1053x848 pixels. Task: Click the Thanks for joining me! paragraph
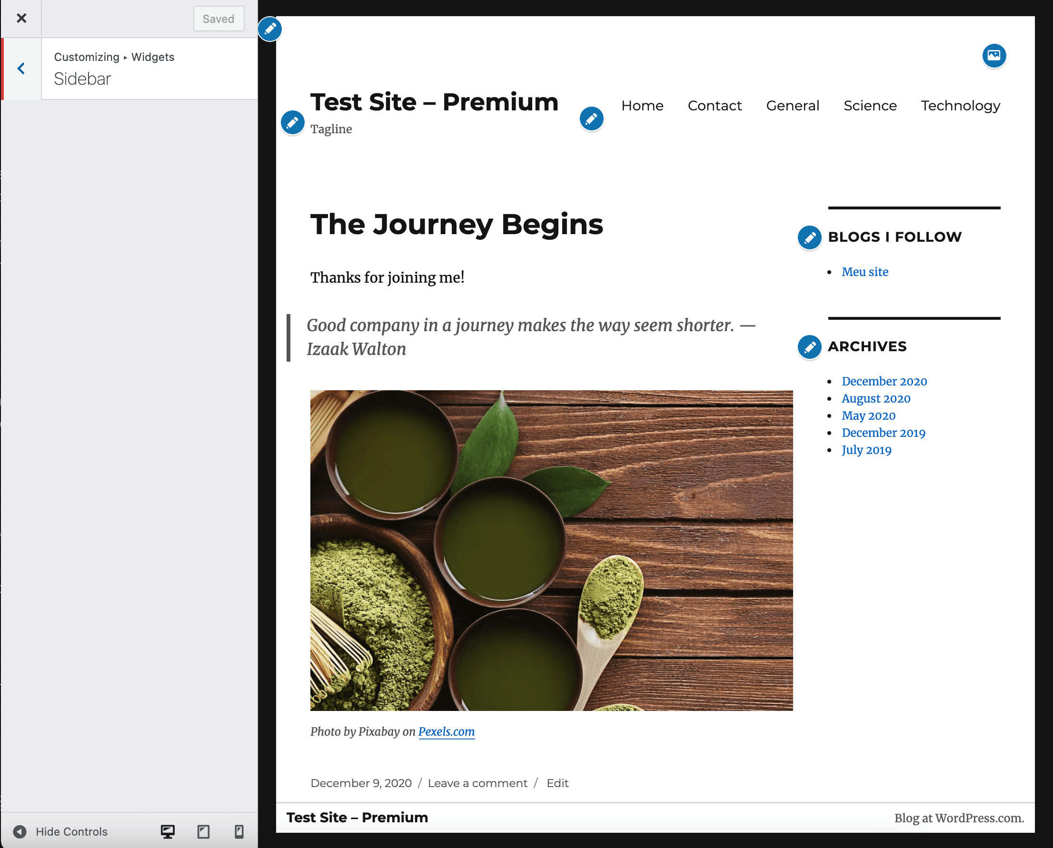click(x=387, y=277)
